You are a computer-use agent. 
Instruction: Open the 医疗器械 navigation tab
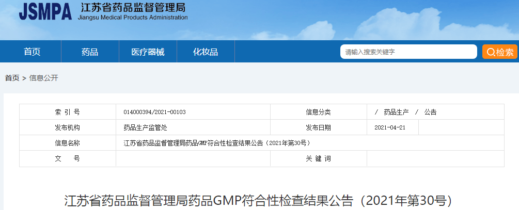pyautogui.click(x=148, y=52)
